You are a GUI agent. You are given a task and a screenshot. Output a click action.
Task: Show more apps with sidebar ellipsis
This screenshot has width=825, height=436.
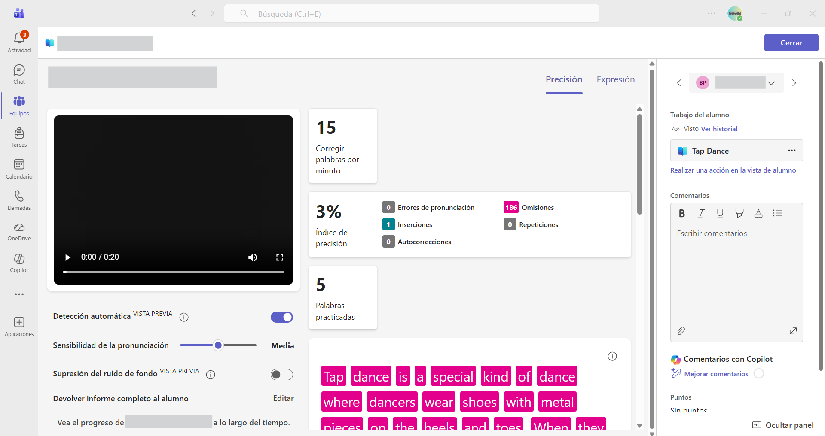pyautogui.click(x=19, y=294)
